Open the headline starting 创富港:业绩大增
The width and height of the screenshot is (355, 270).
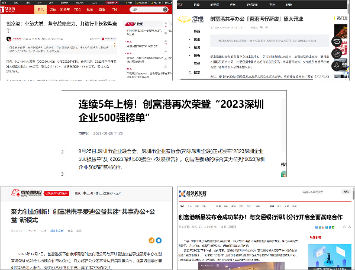pos(62,27)
